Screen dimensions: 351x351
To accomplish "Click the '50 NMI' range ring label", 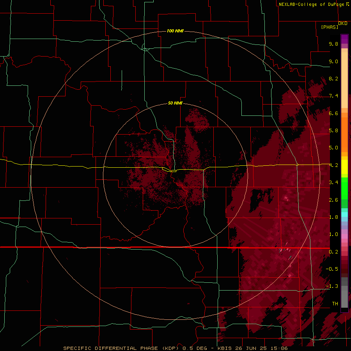I will pos(175,103).
